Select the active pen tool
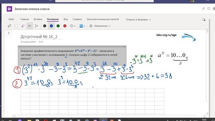 point(30,26)
